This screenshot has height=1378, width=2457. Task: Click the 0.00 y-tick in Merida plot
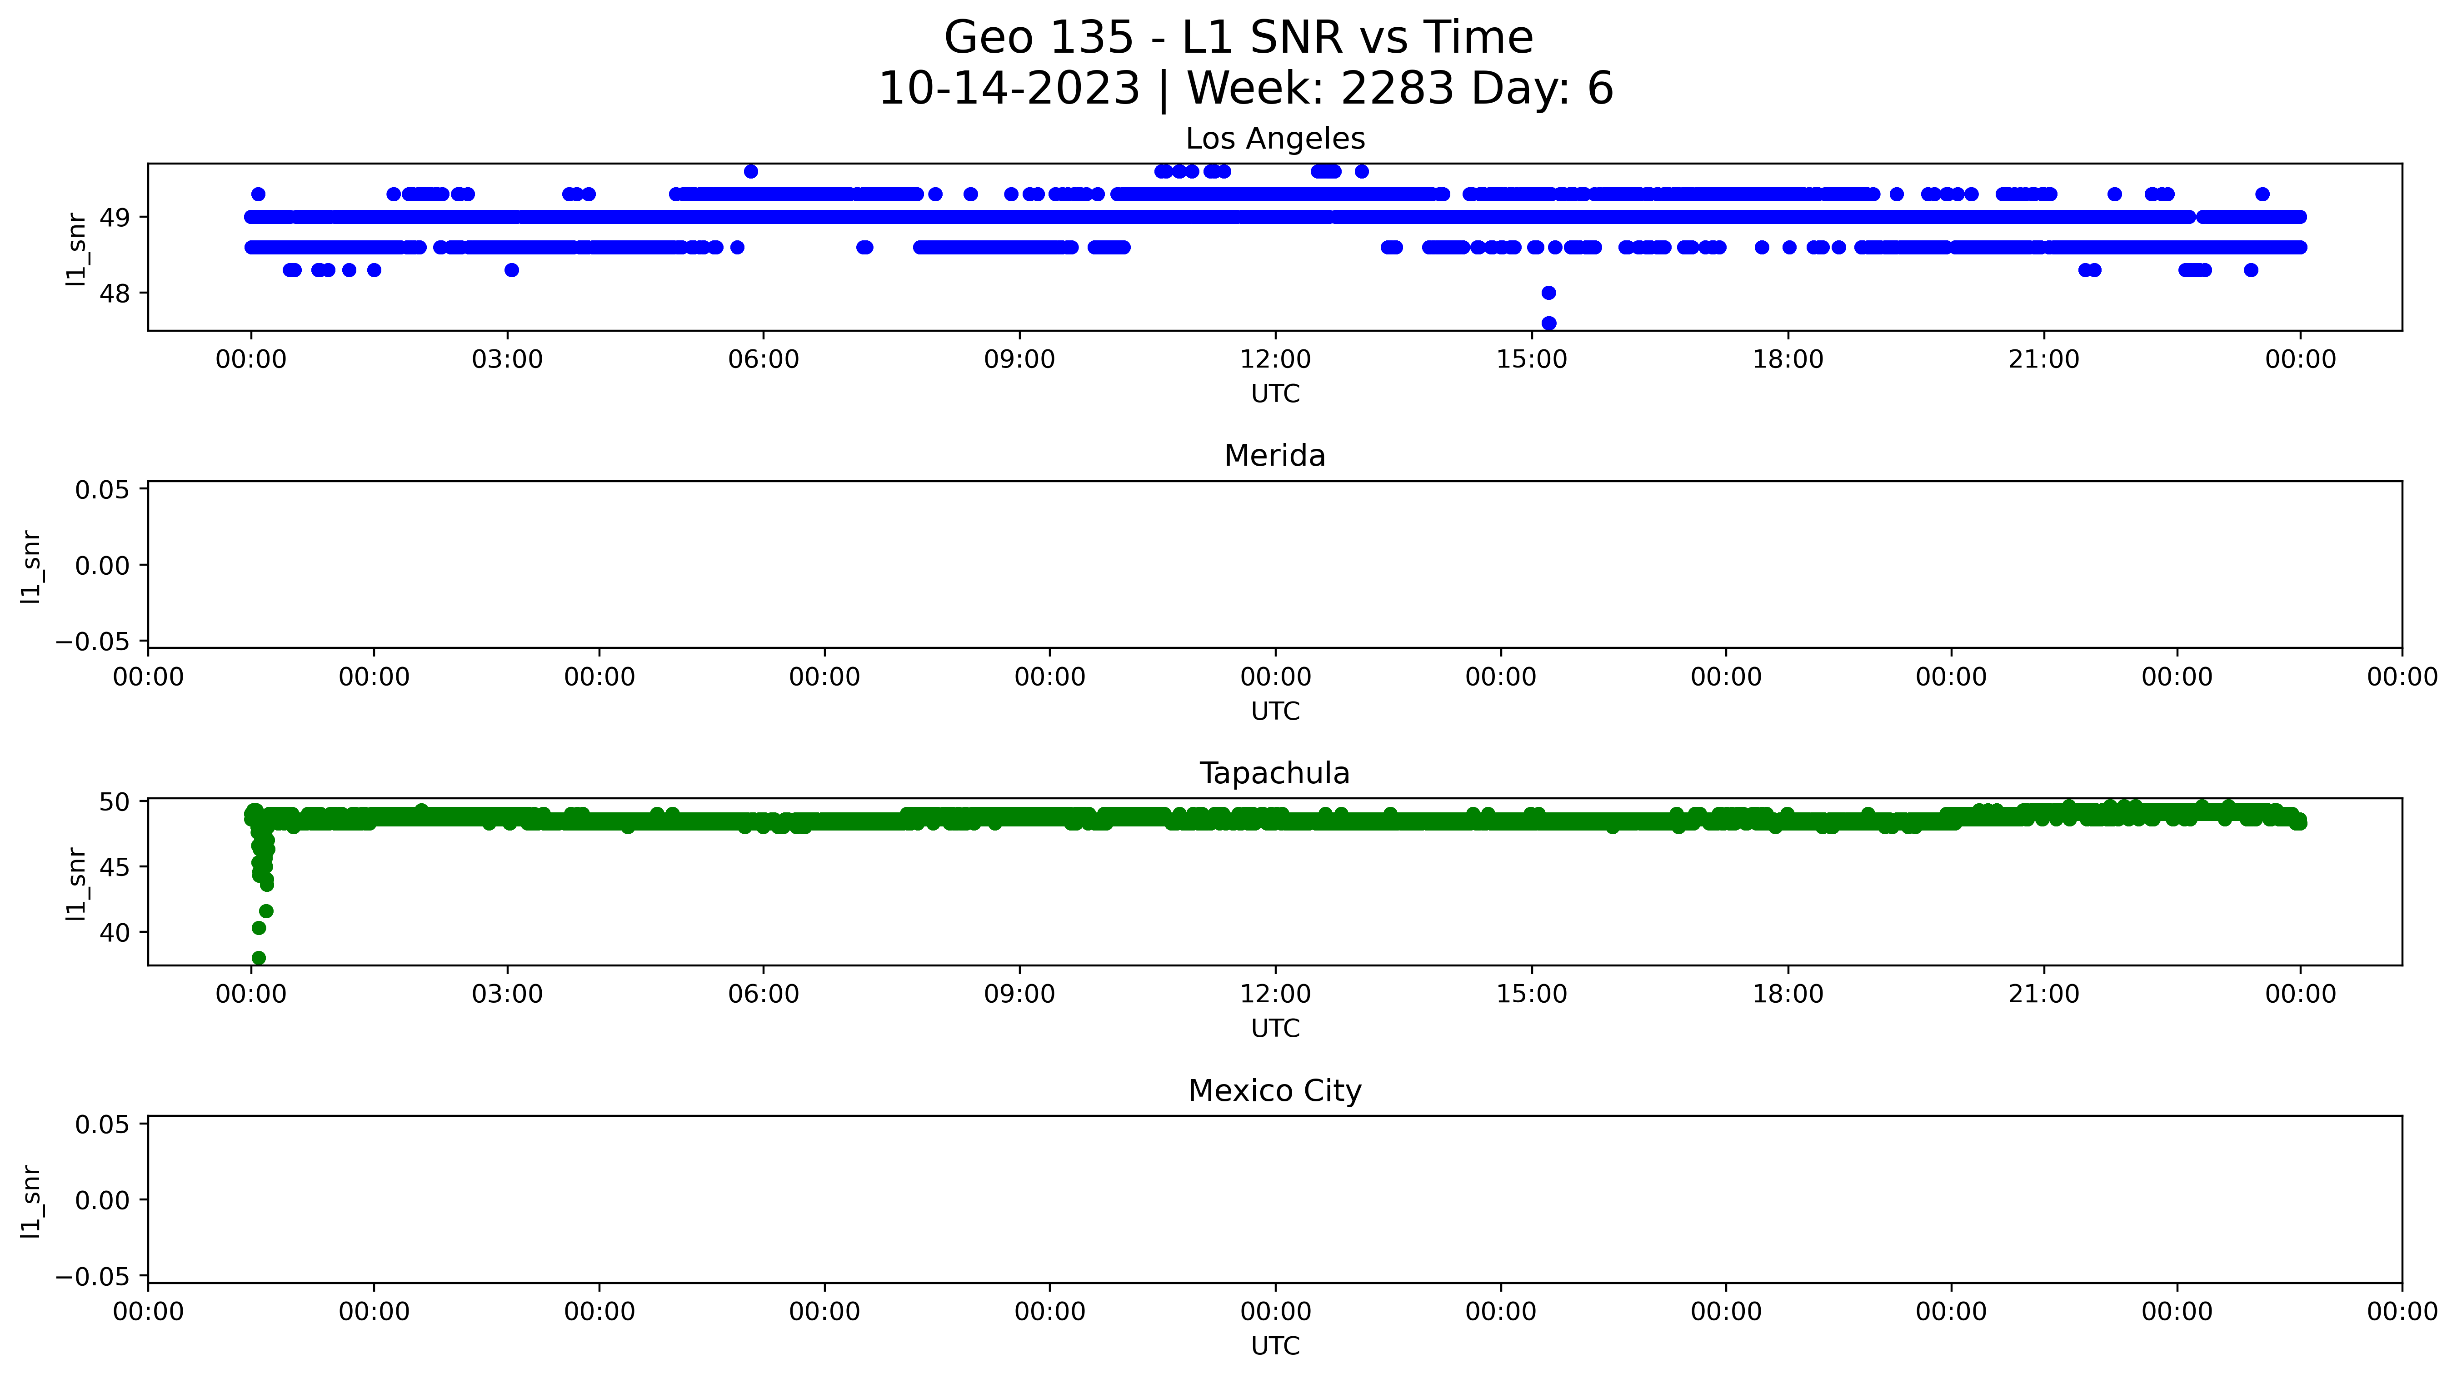coord(103,566)
